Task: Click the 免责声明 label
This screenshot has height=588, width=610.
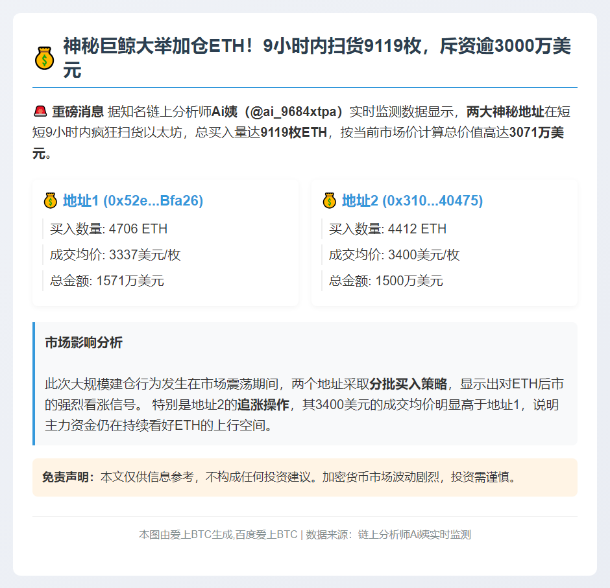Action: (68, 477)
